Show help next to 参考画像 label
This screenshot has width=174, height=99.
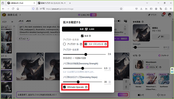click(x=142, y=22)
